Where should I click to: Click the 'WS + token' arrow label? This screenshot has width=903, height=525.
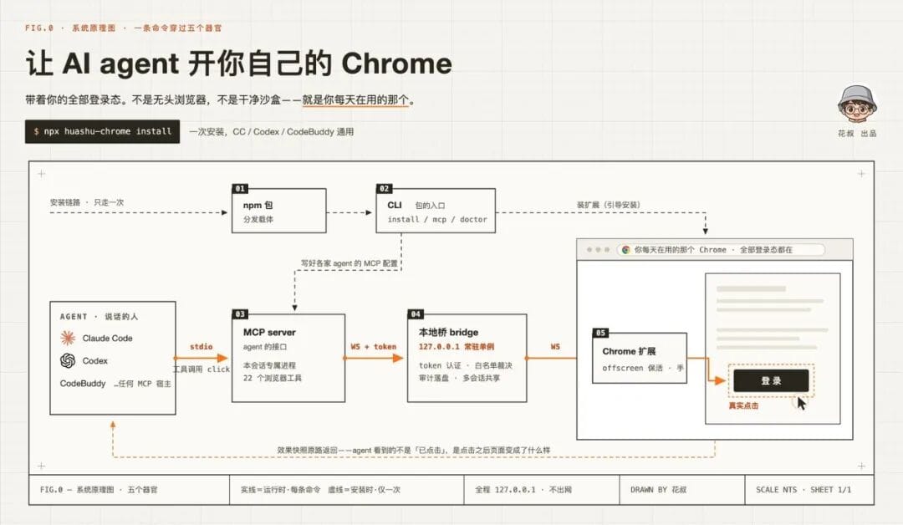[373, 347]
